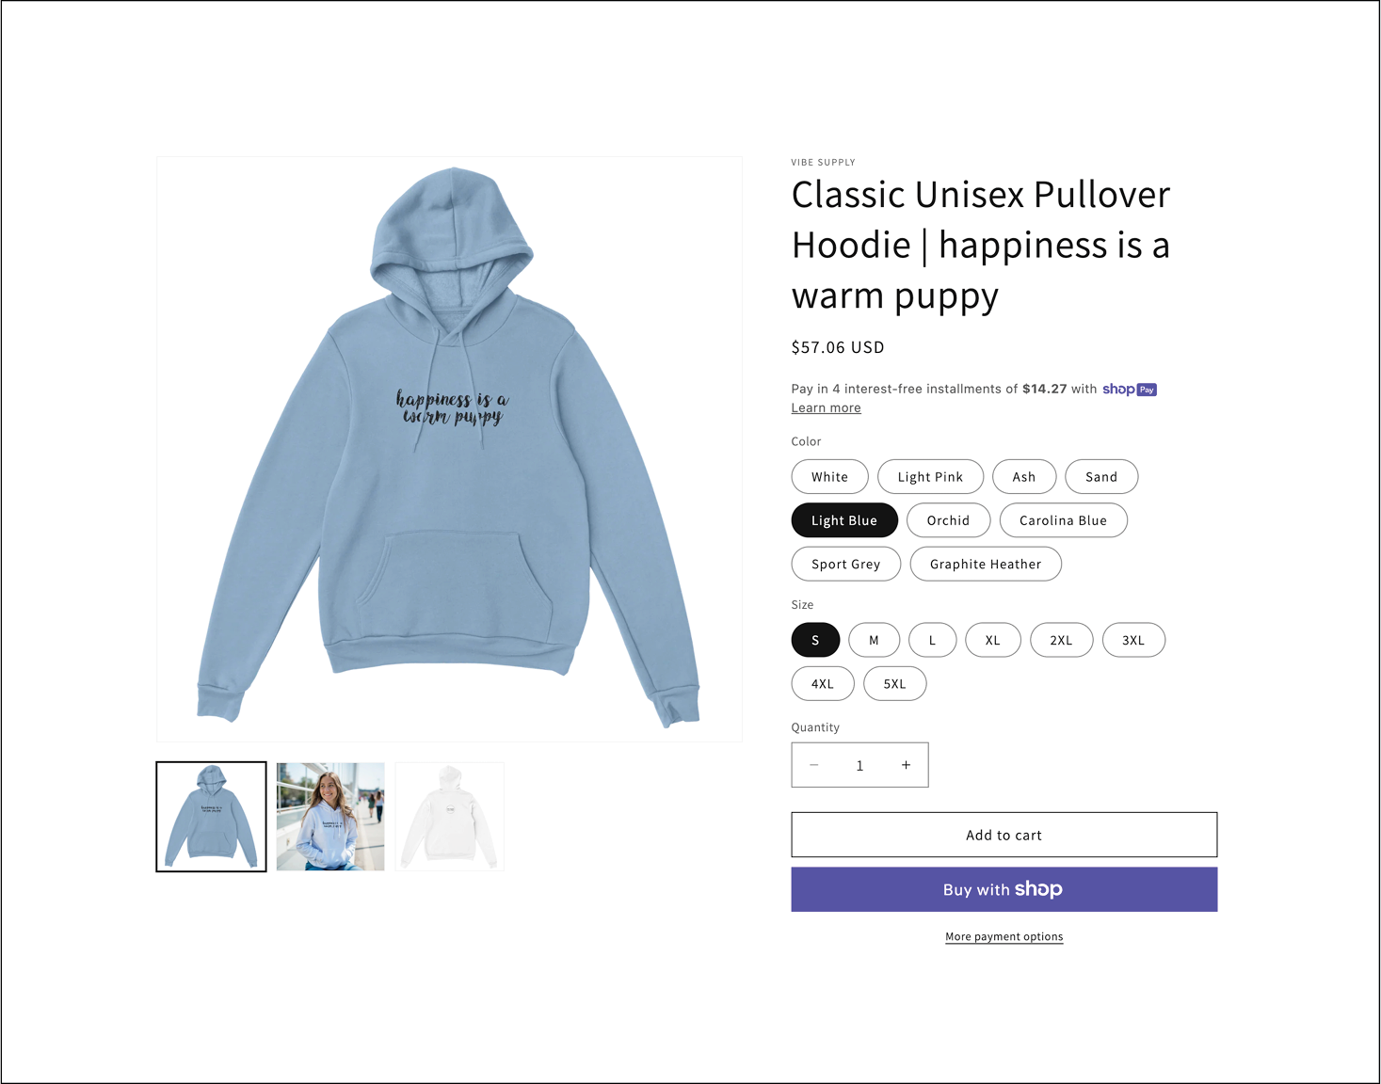Image resolution: width=1381 pixels, height=1084 pixels.
Task: Choose size XL
Action: tap(992, 640)
